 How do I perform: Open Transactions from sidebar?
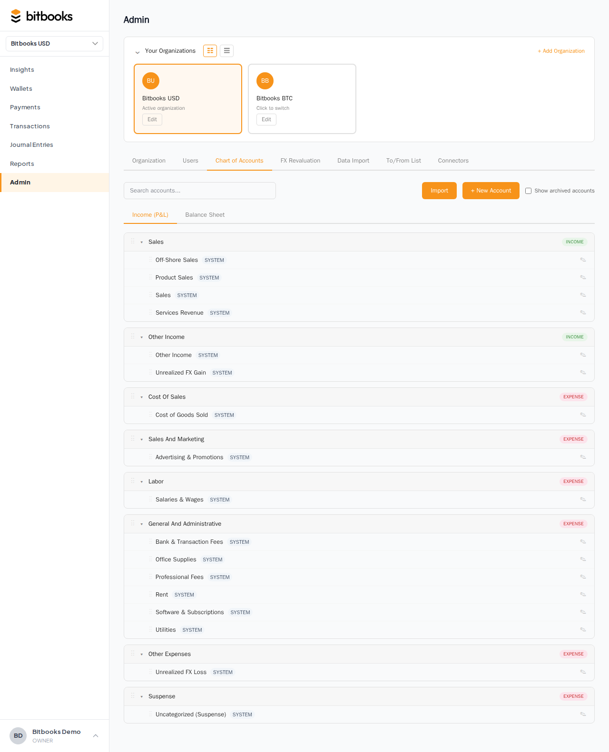(54, 126)
